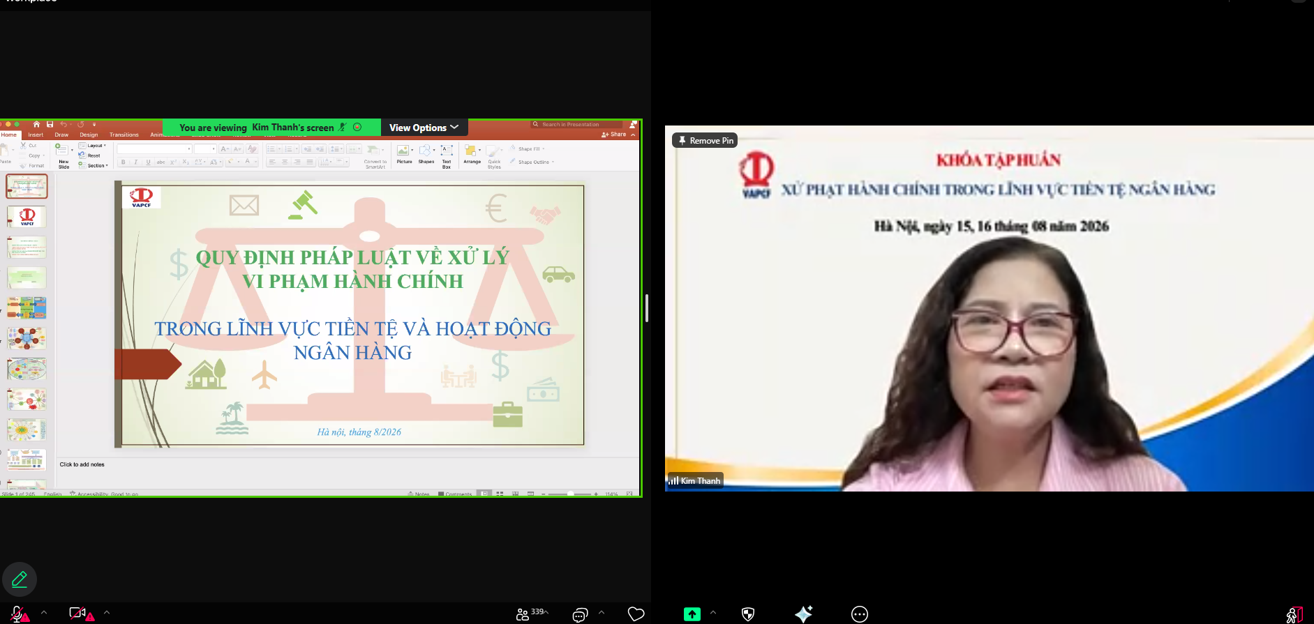Open the annotation pencil tool
The image size is (1314, 624).
click(20, 579)
